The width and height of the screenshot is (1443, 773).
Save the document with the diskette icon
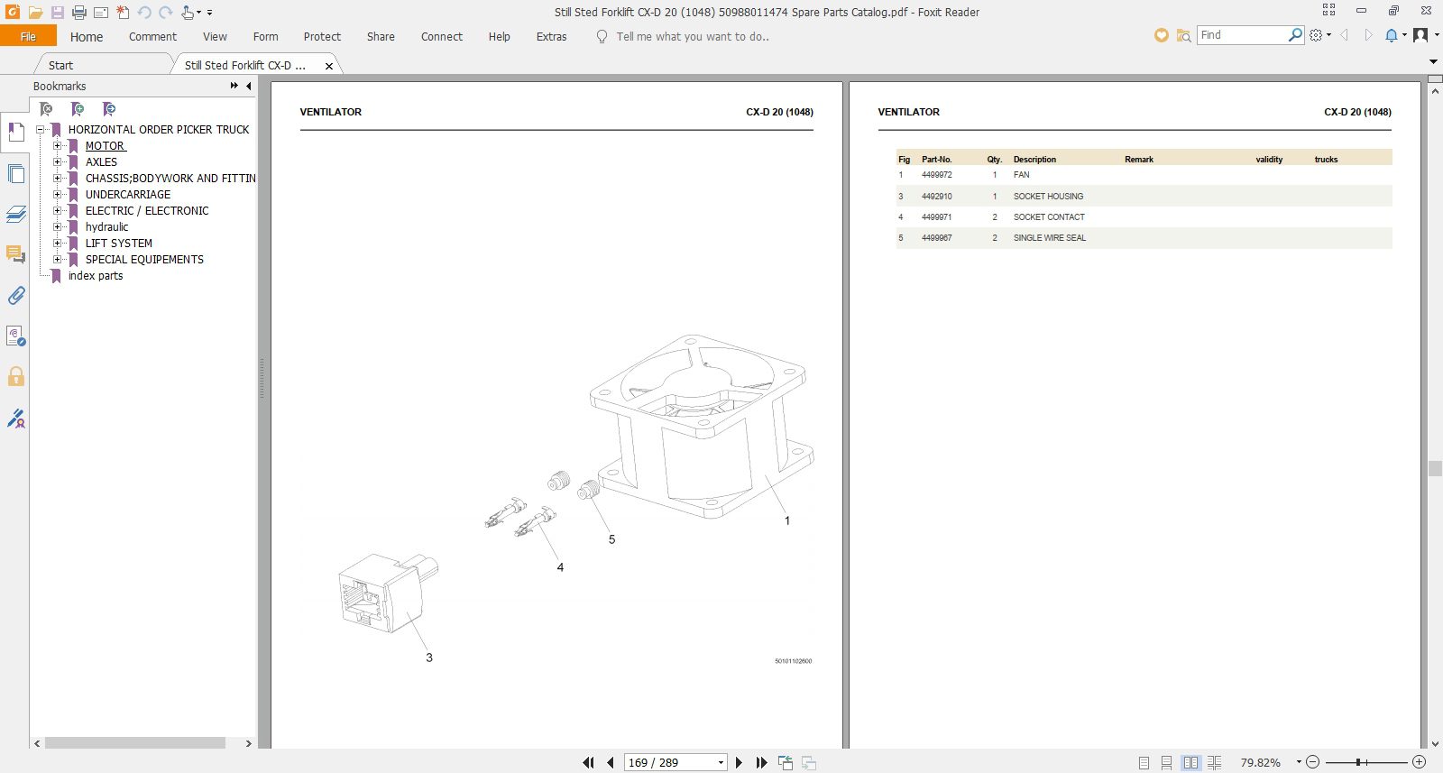click(57, 13)
